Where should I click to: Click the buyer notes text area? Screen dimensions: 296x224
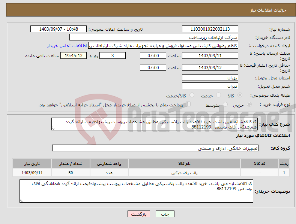click(x=136, y=191)
